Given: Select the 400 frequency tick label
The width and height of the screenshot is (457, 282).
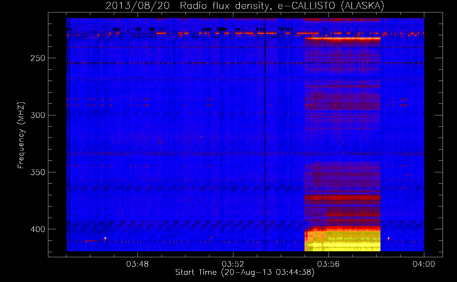Looking at the screenshot, I should pyautogui.click(x=38, y=229).
